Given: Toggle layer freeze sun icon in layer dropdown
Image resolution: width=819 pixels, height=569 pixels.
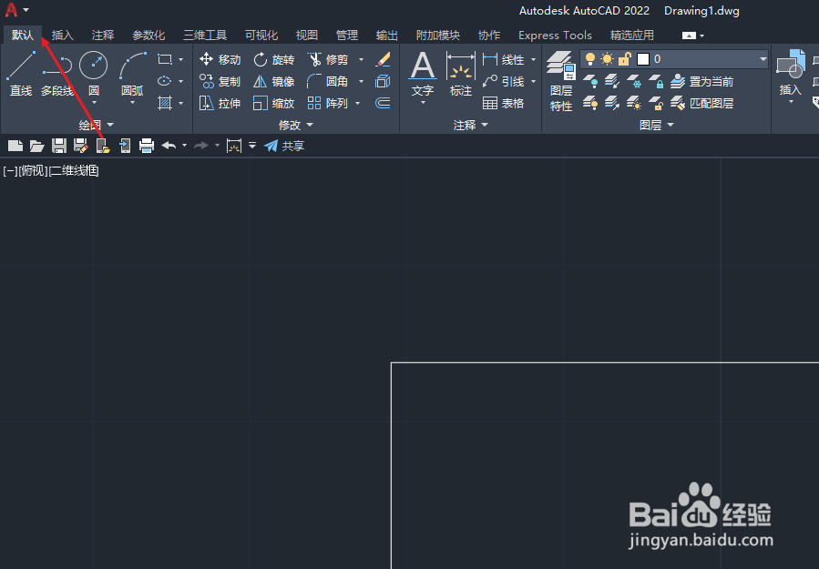Looking at the screenshot, I should [x=607, y=59].
